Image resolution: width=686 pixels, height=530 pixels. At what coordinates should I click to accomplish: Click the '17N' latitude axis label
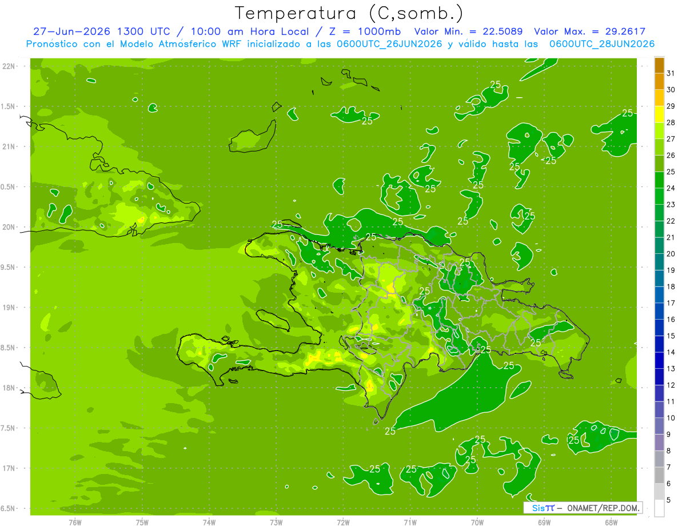click(x=9, y=469)
